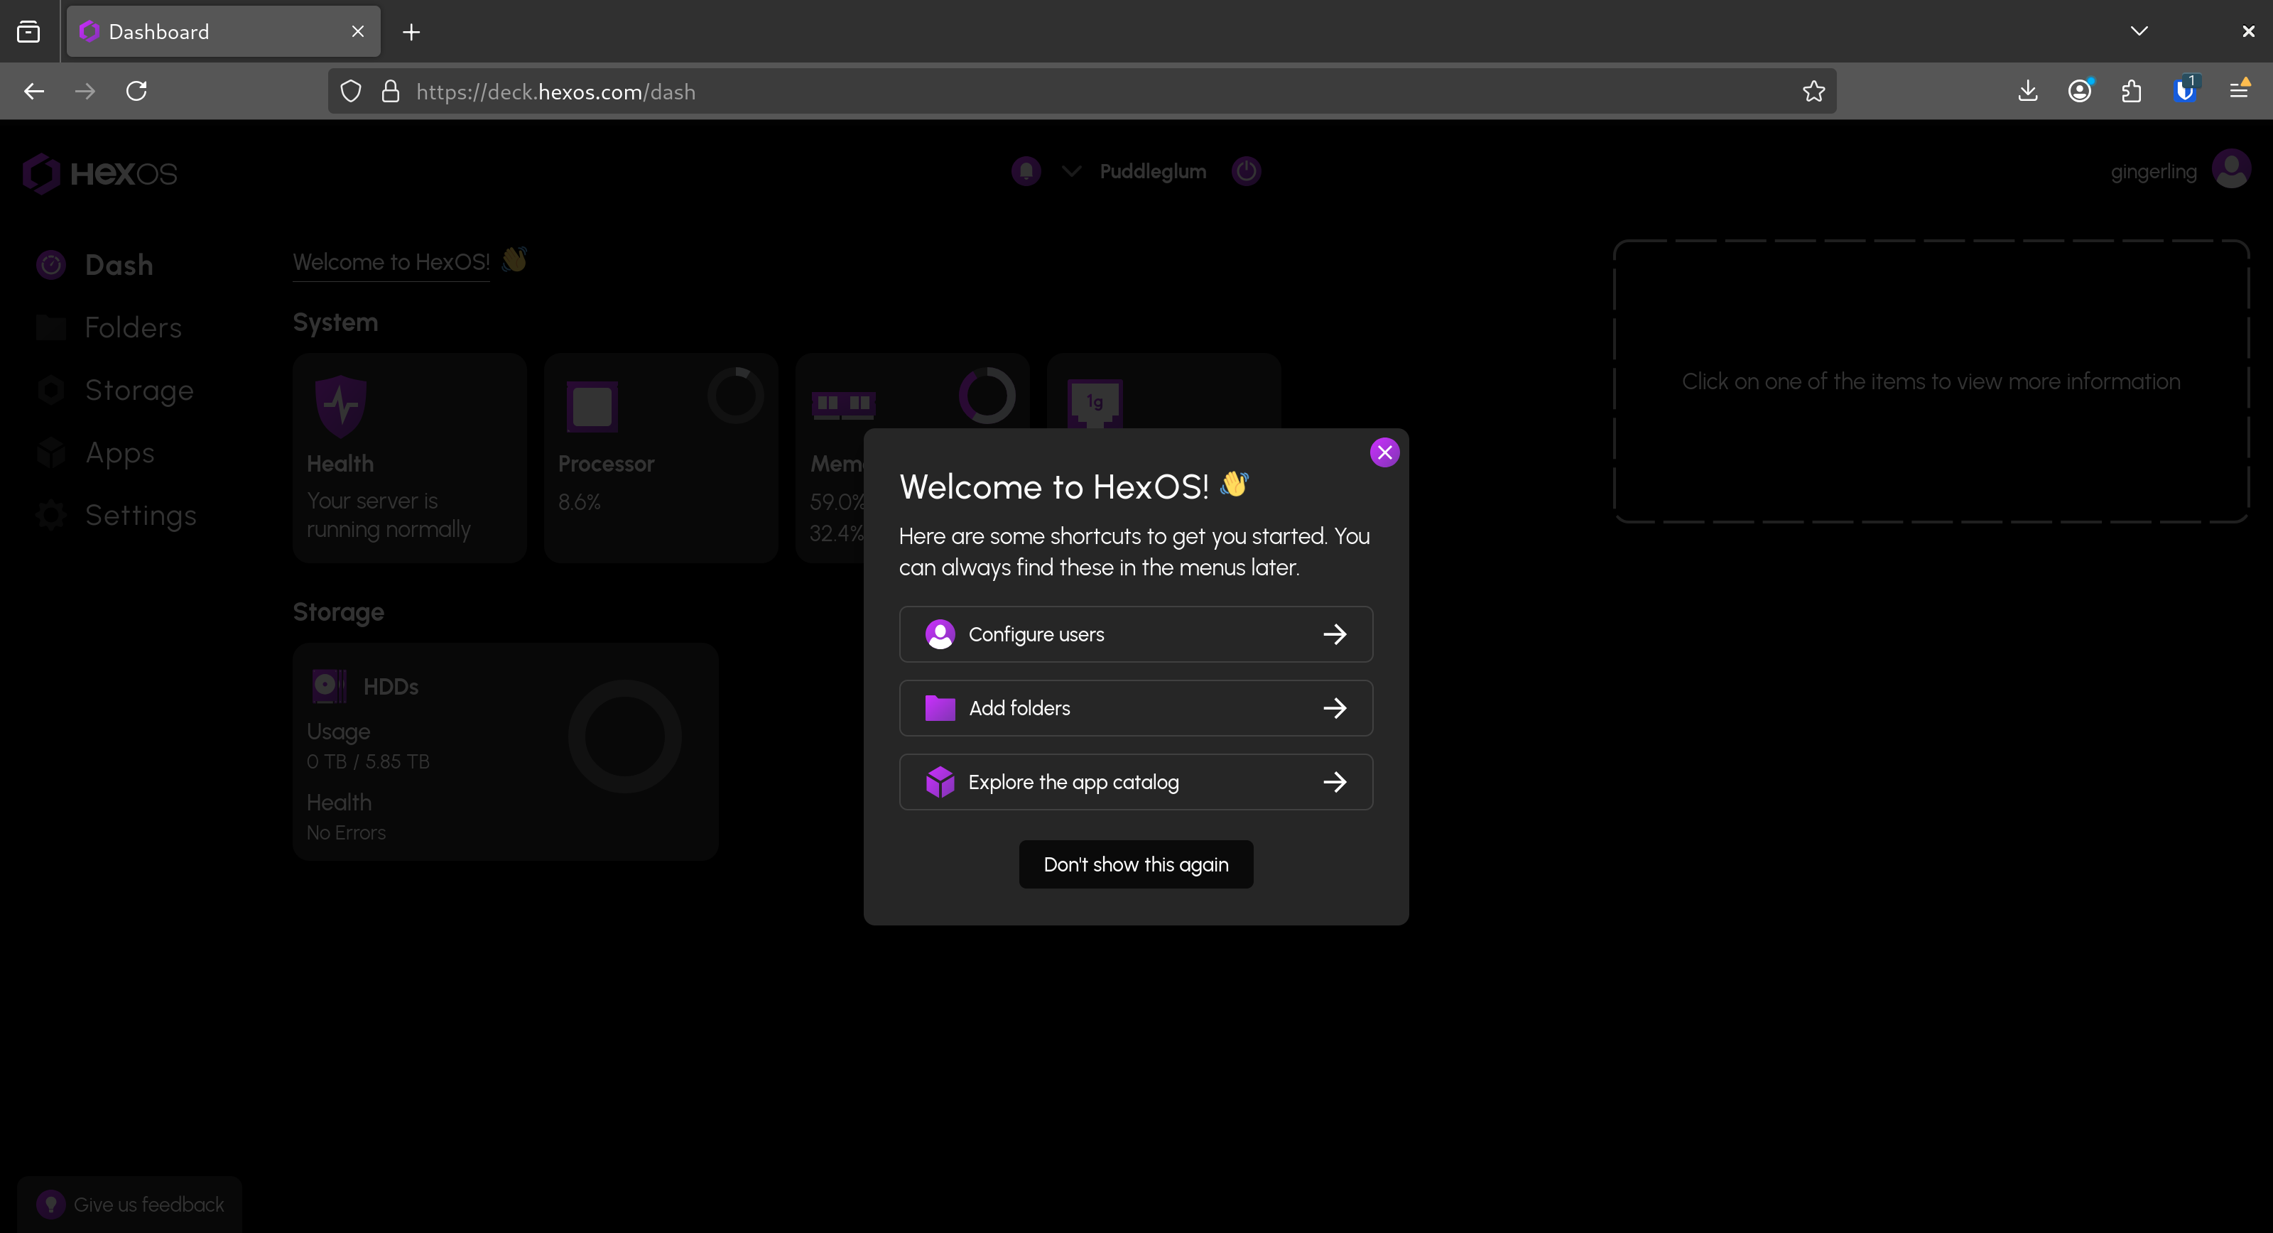2273x1233 pixels.
Task: Open the list all tabs dropdown
Action: (x=2139, y=32)
